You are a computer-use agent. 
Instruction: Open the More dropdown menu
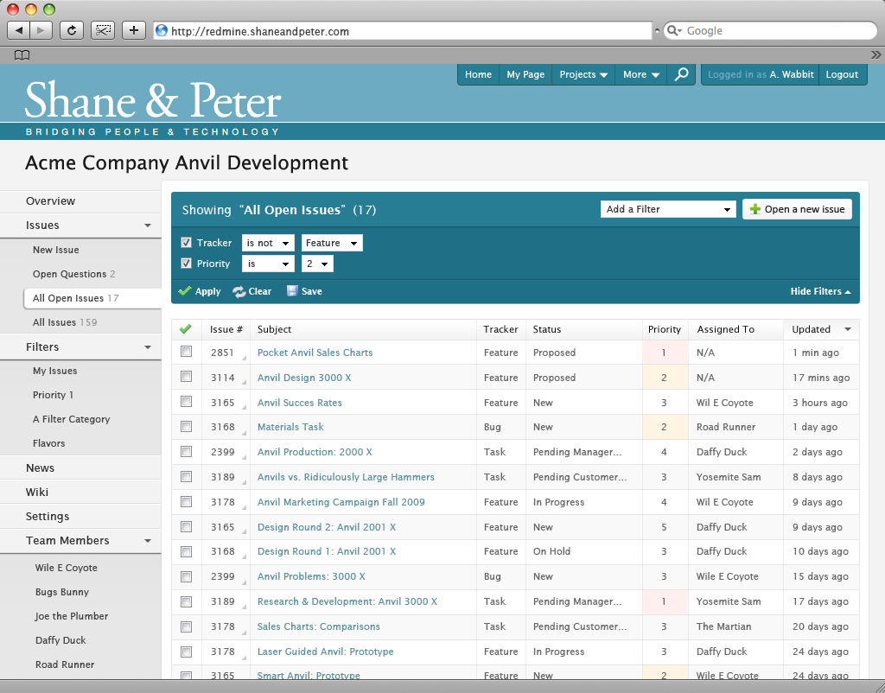(641, 74)
